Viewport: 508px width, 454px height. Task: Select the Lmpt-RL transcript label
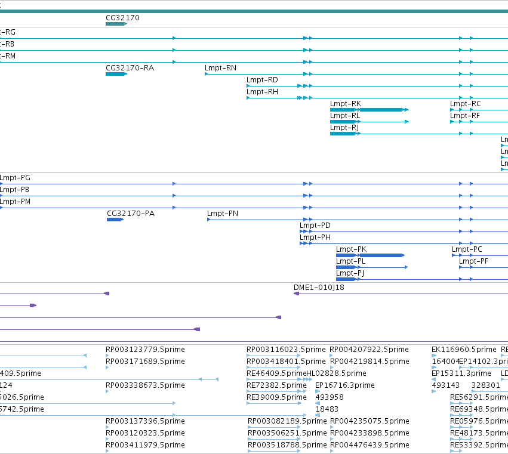[x=344, y=116]
